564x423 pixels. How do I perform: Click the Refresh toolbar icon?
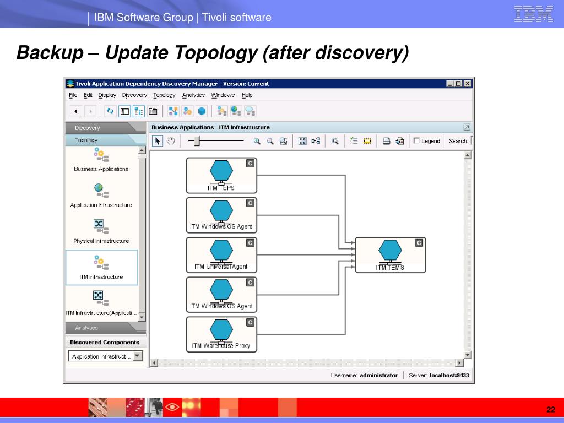tap(110, 111)
